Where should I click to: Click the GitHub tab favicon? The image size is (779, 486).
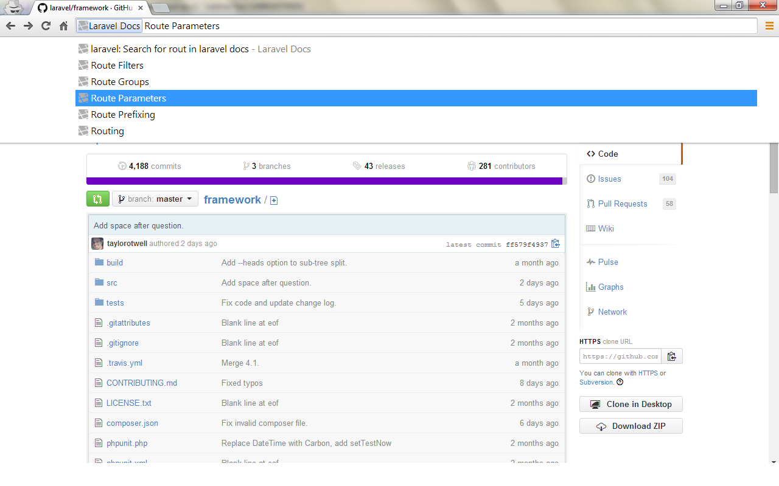pos(42,8)
